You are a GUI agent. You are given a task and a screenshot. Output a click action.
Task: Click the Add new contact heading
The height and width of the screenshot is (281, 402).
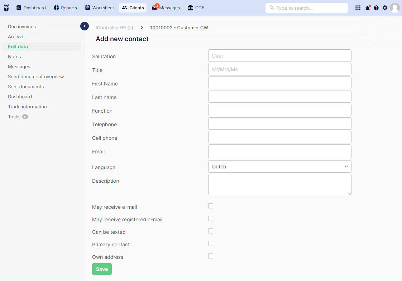(x=122, y=39)
